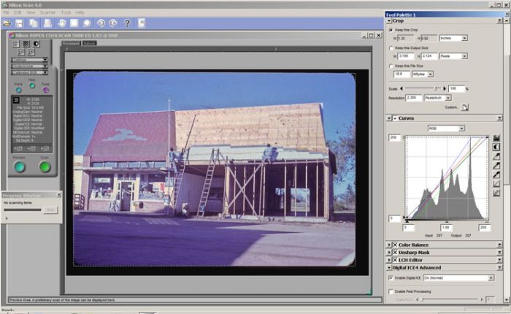Select the crop selection tool in toolbar
The height and width of the screenshot is (314, 511).
[74, 23]
